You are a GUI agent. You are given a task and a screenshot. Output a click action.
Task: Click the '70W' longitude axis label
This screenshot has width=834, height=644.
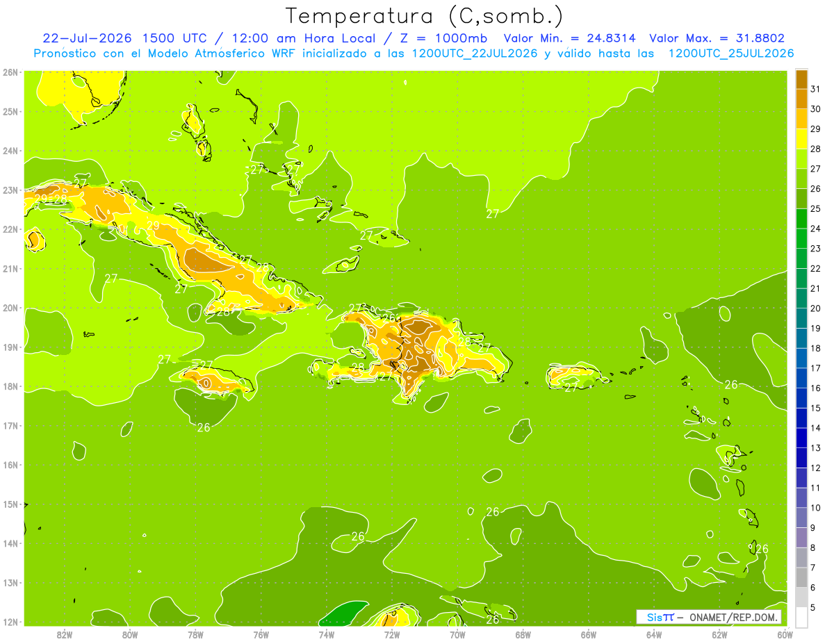tap(457, 634)
